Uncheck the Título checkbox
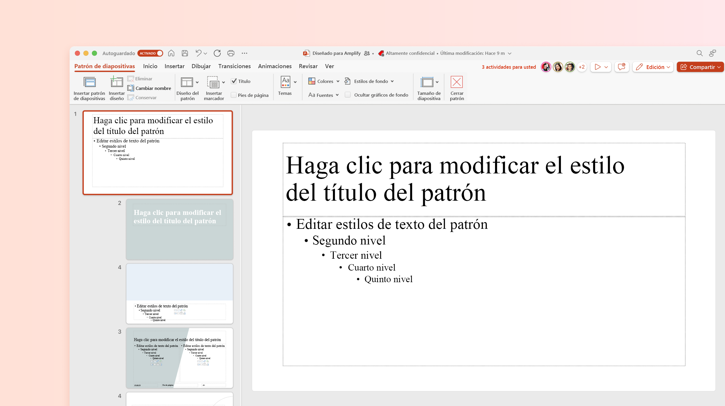 (x=234, y=81)
